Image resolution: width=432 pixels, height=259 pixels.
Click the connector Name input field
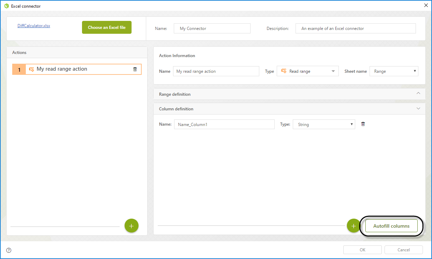click(212, 29)
